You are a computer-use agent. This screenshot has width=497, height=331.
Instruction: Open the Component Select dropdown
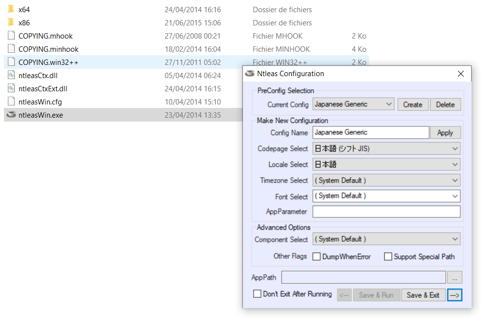(x=387, y=239)
